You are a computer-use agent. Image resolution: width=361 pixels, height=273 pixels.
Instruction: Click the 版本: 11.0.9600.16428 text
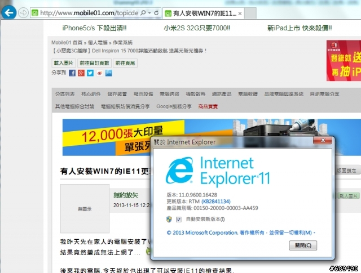(192, 195)
